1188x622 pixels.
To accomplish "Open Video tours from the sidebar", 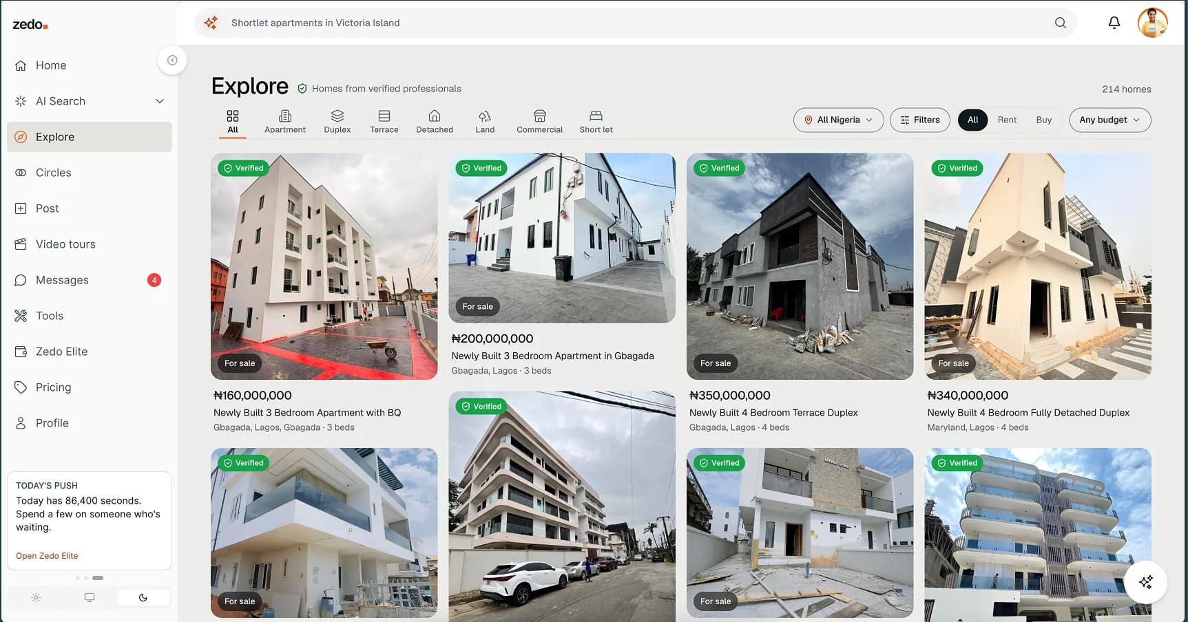I will click(90, 244).
